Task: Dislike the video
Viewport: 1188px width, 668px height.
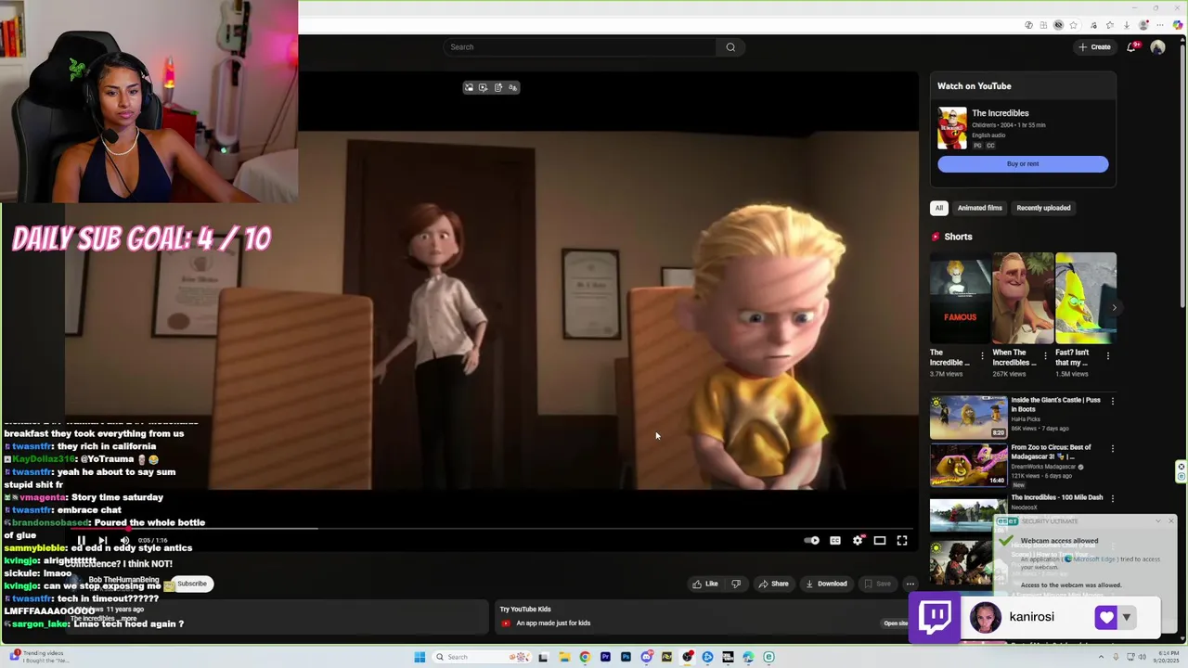Action: pyautogui.click(x=736, y=584)
